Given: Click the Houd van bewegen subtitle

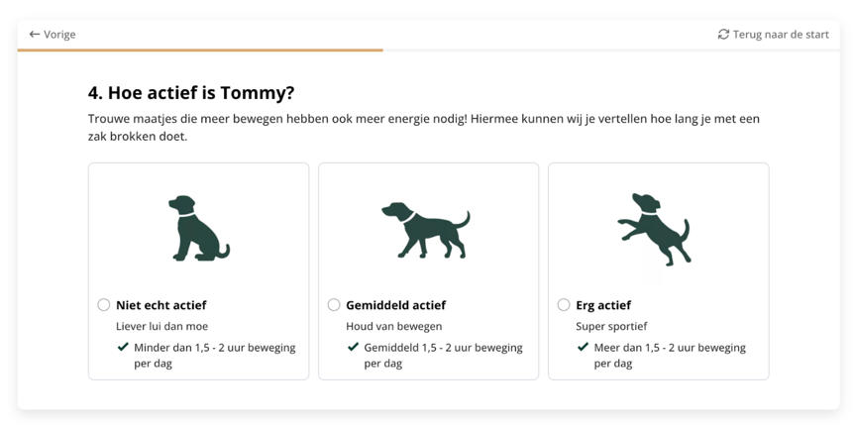Looking at the screenshot, I should coord(394,327).
